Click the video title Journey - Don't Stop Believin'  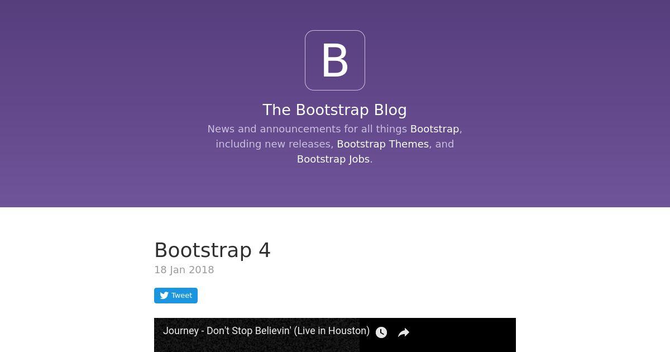pyautogui.click(x=266, y=331)
